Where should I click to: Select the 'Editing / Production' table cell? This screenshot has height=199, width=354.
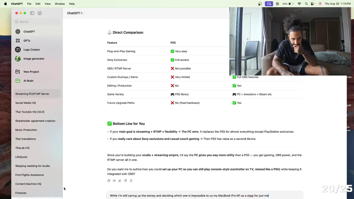[119, 86]
